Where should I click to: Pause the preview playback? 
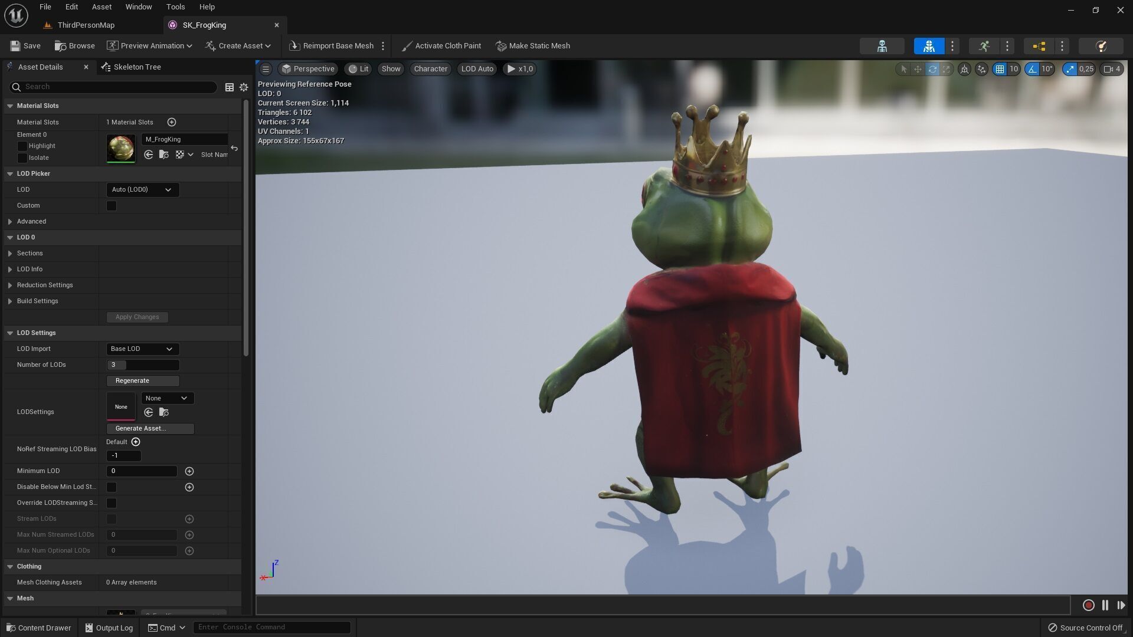pos(1105,605)
